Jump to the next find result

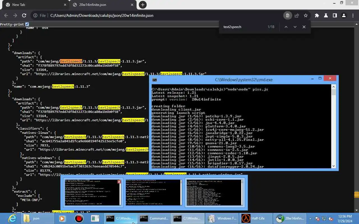pyautogui.click(x=295, y=27)
